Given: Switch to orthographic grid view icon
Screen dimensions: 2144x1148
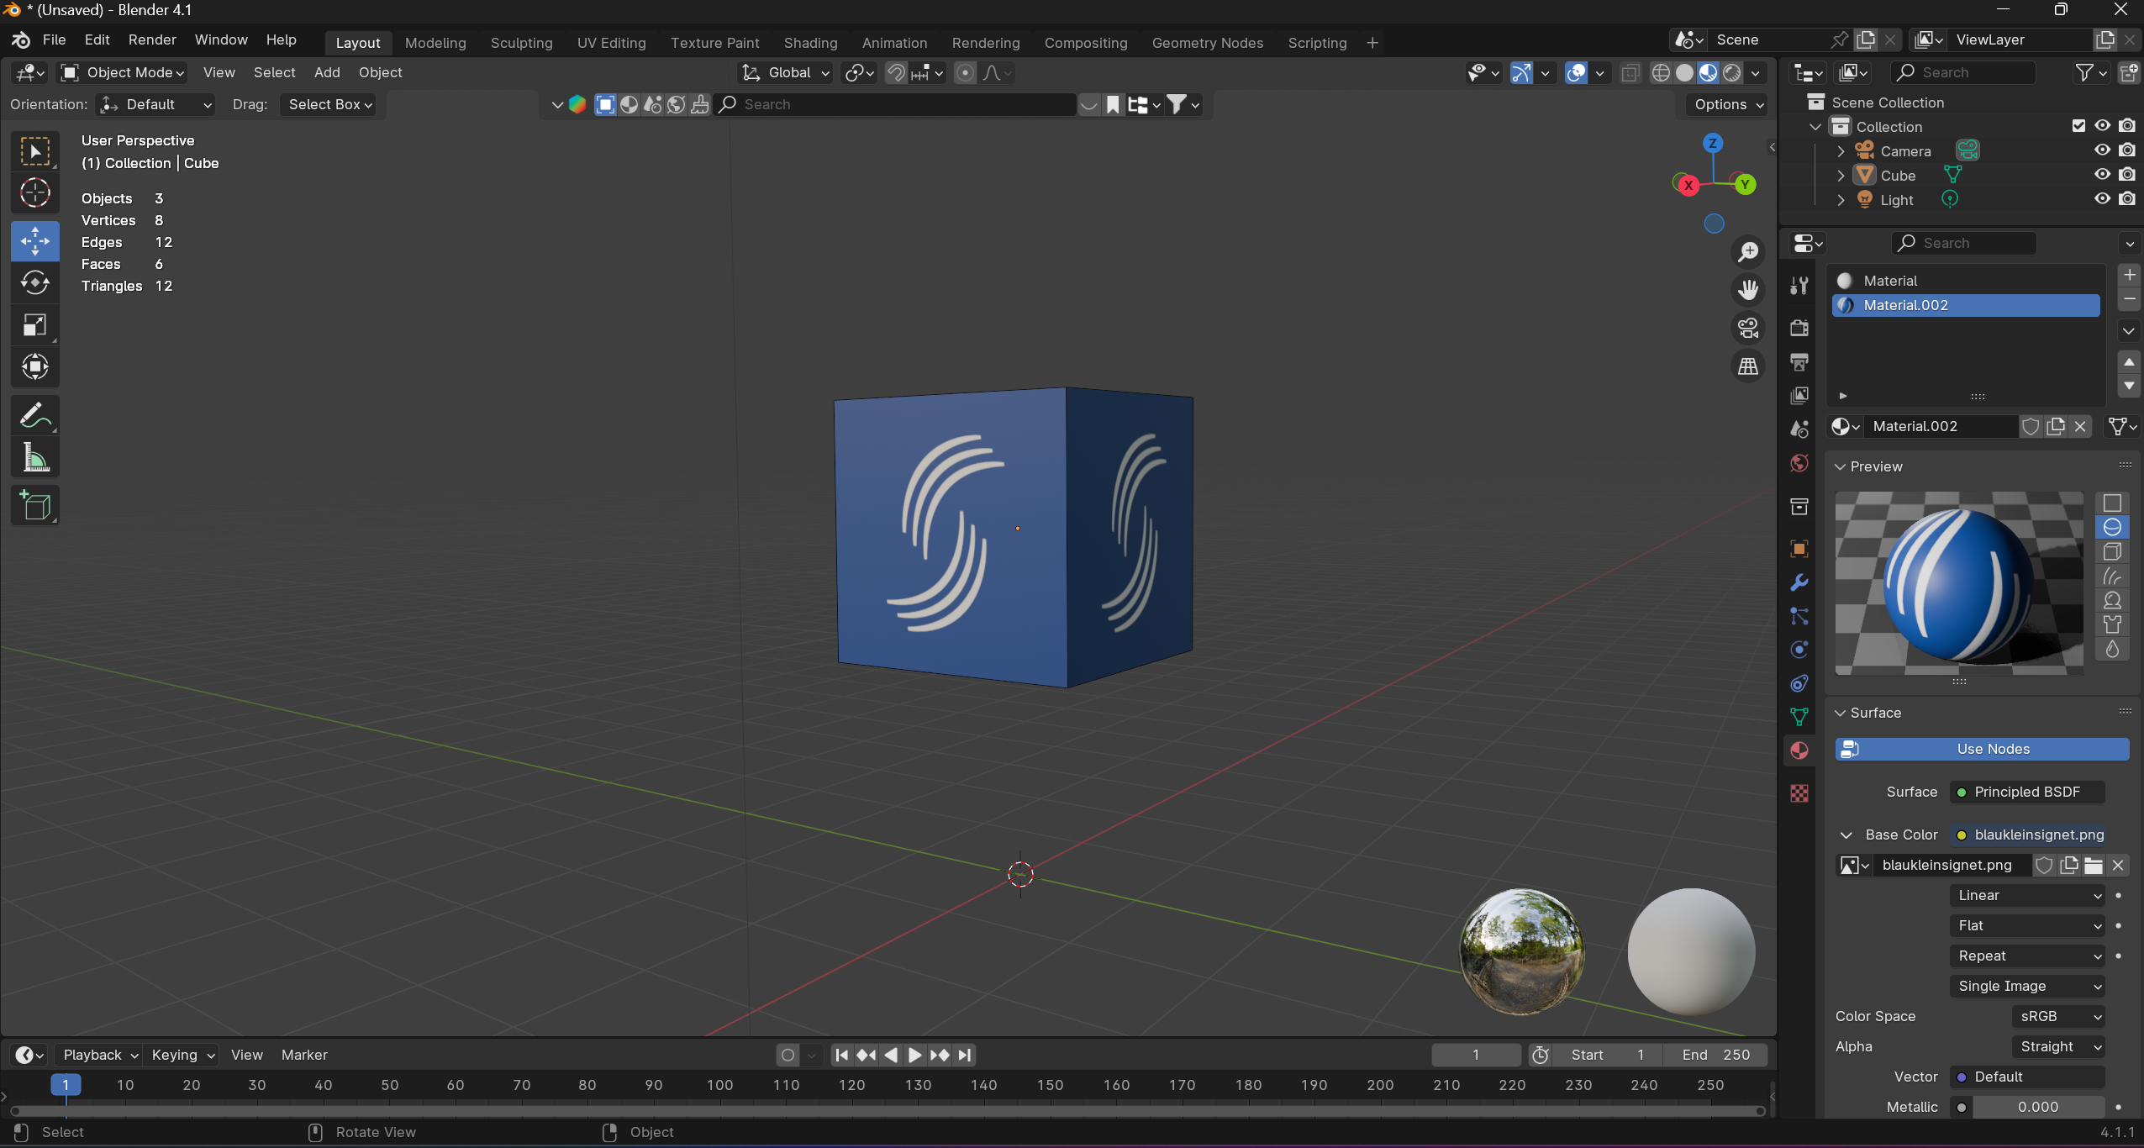Looking at the screenshot, I should coord(1748,366).
